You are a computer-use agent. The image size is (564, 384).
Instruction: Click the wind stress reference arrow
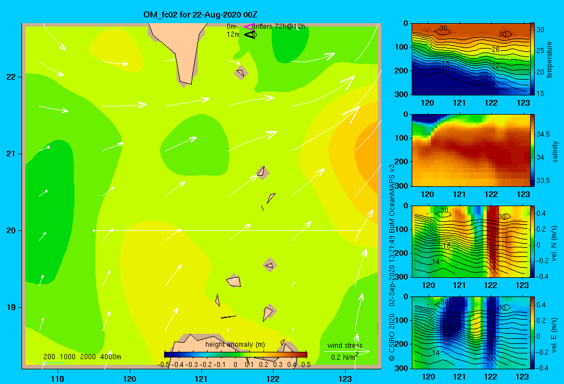pos(346,351)
